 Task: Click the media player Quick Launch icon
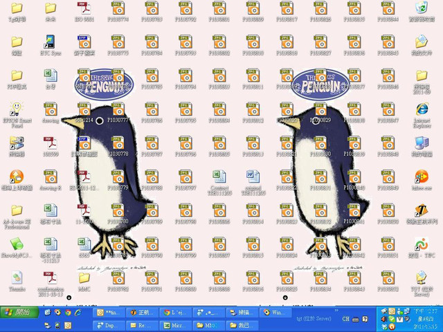pyautogui.click(x=58, y=312)
